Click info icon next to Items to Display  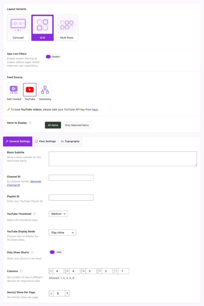[x=30, y=123]
